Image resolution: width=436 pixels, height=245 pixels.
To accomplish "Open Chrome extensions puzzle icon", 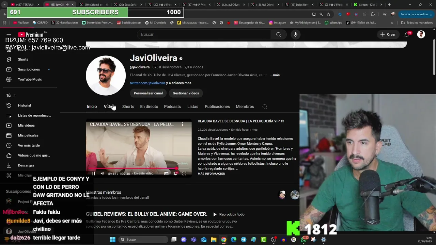I will (x=373, y=14).
